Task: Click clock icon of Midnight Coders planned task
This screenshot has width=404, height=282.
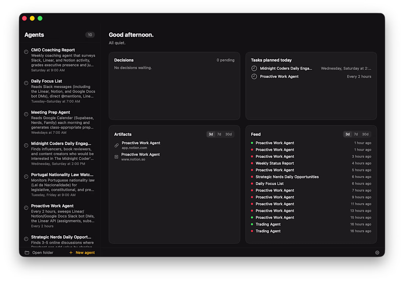Action: pyautogui.click(x=254, y=68)
